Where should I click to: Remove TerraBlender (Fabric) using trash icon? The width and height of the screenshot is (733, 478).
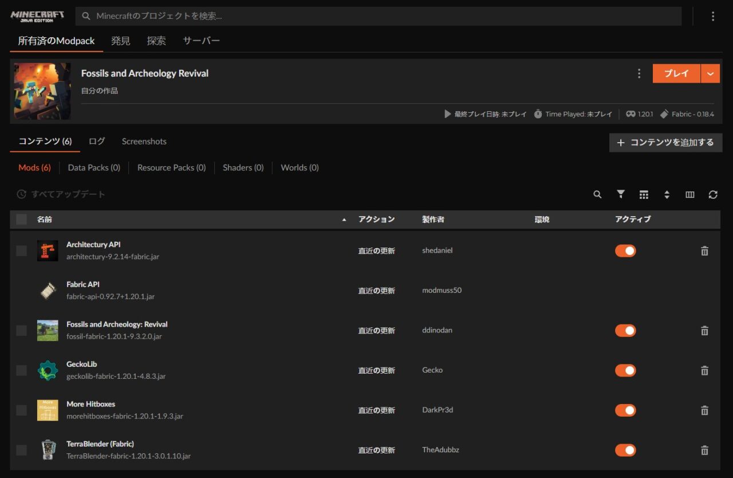[x=704, y=450]
